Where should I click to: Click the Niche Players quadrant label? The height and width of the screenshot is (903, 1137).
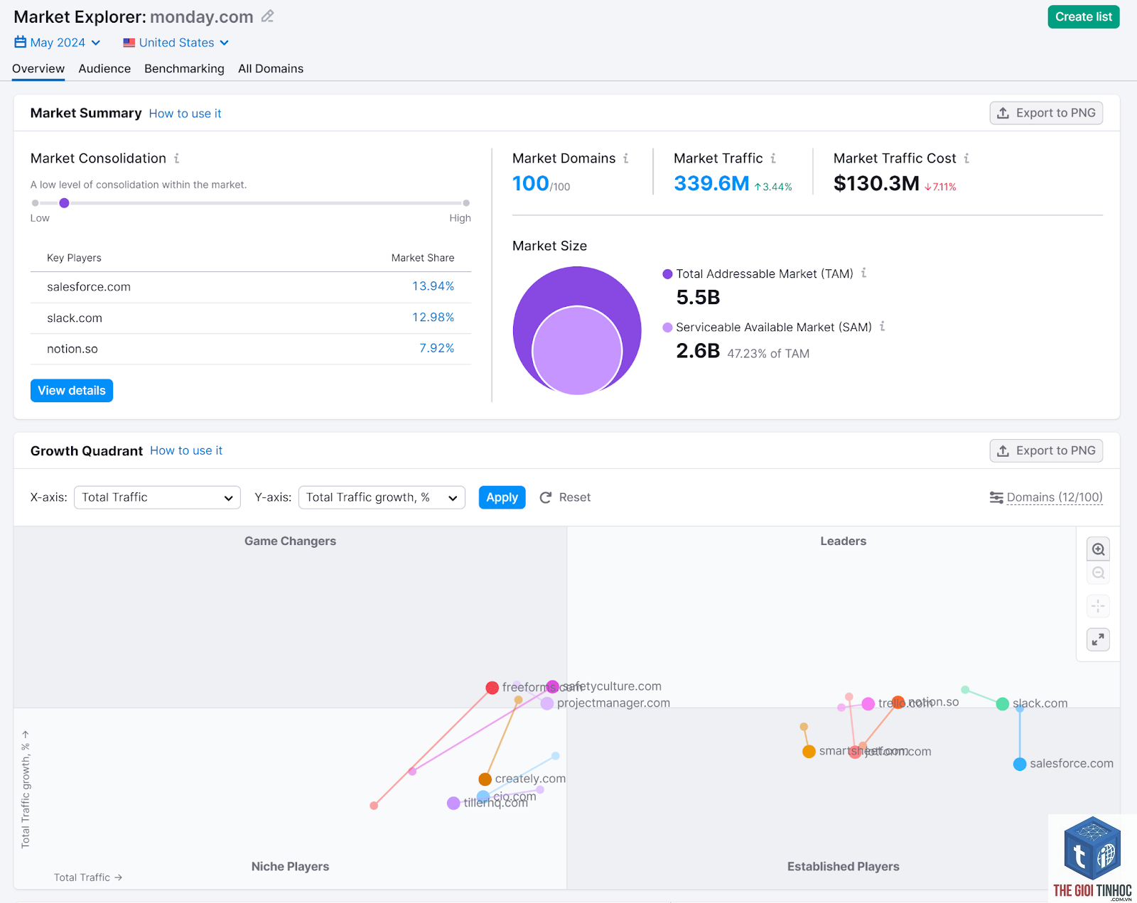290,867
